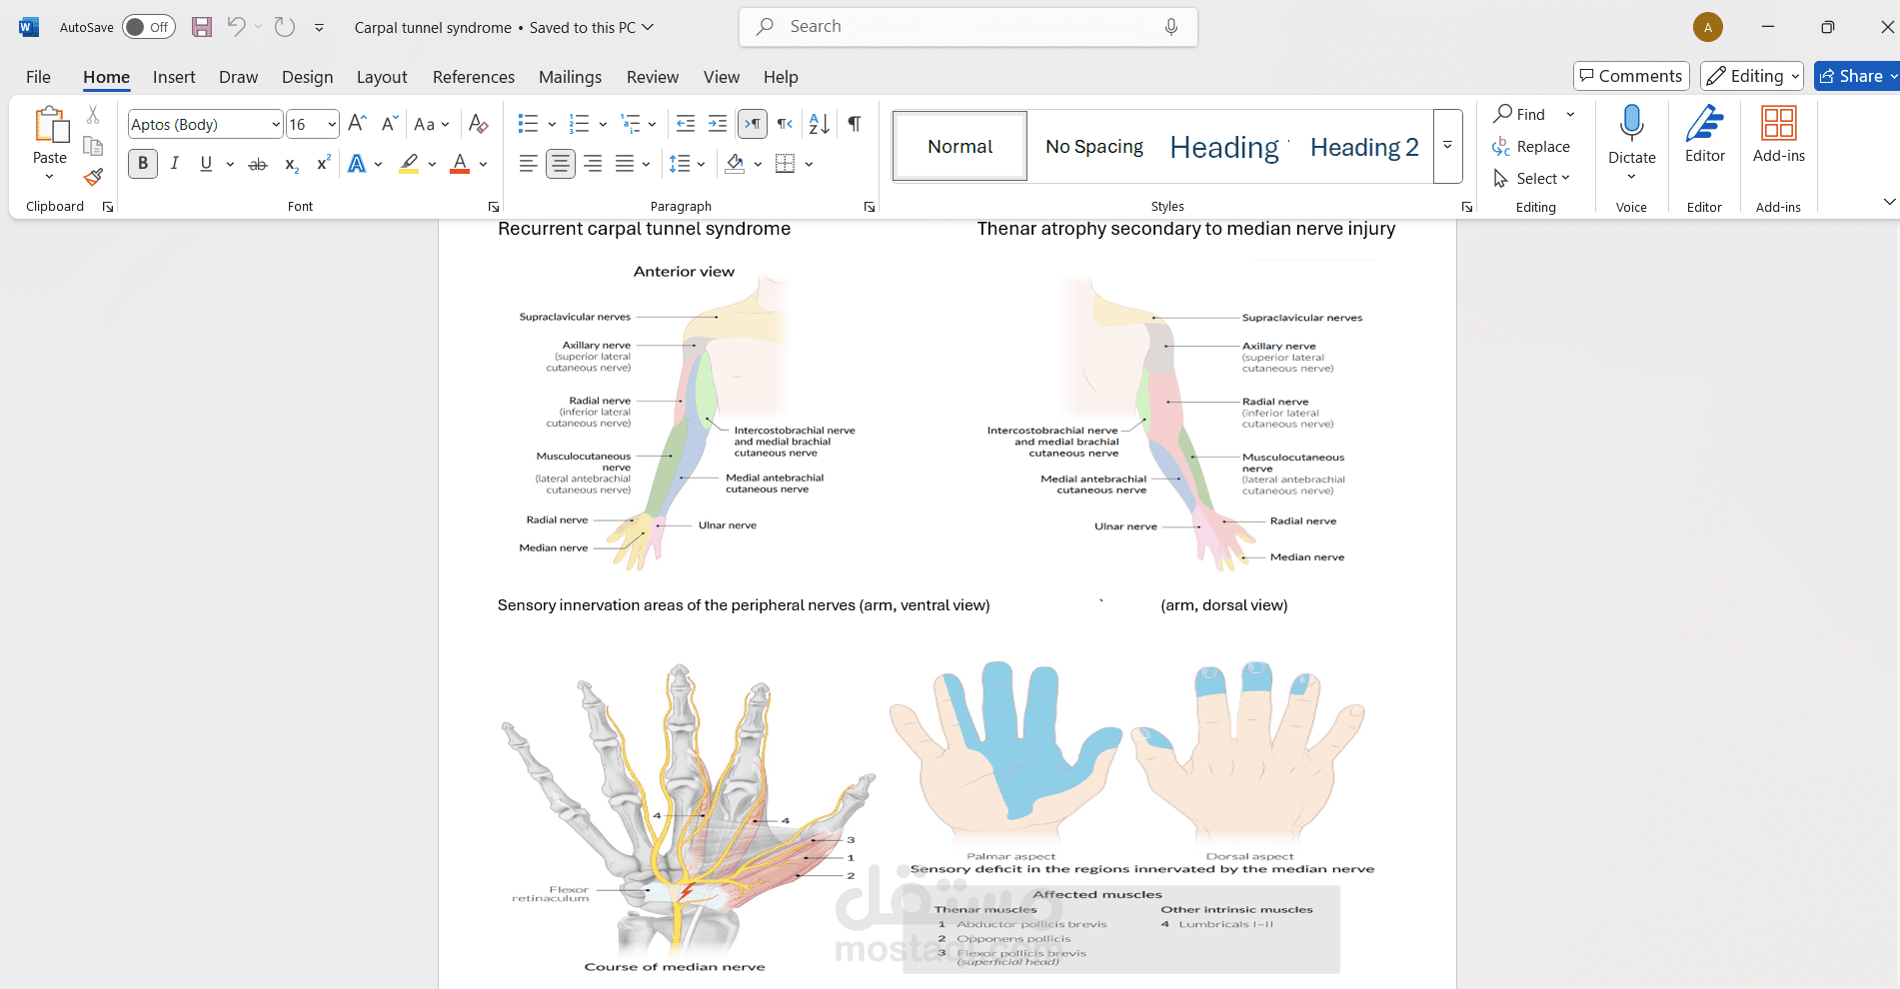This screenshot has width=1900, height=989.
Task: Switch to the Layout tab
Action: (382, 77)
